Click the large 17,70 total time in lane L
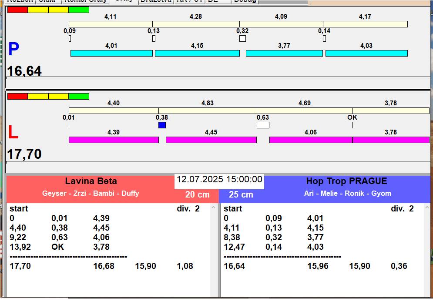The height and width of the screenshot is (305, 433). [x=24, y=154]
